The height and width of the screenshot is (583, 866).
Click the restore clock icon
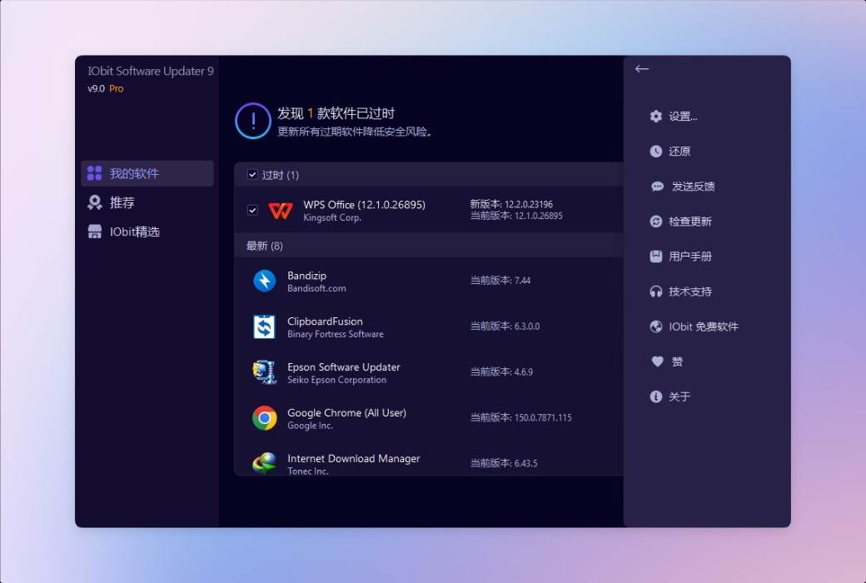coord(655,152)
